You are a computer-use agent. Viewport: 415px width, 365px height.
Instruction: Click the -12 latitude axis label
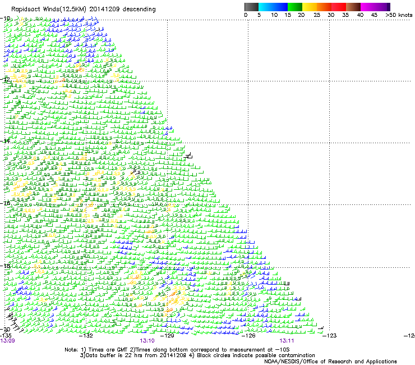5,79
